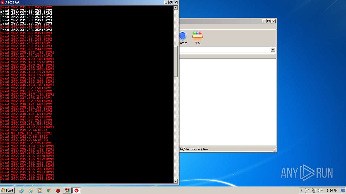
Task: Click line "Dead 207.241.137.194:8291"
Action: [x=27, y=127]
